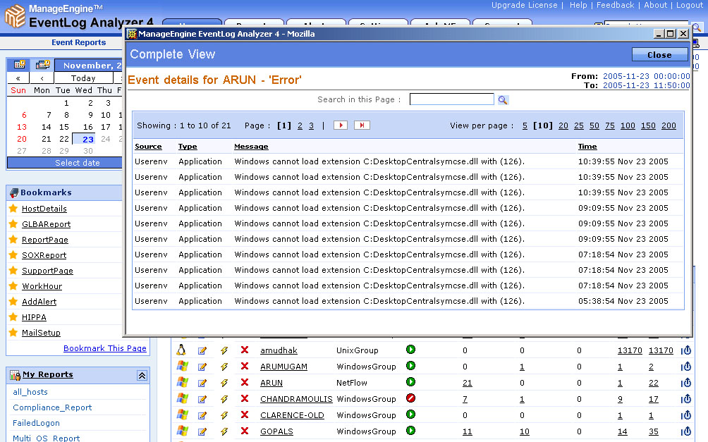Set view per page to 20
708x442 pixels.
pyautogui.click(x=563, y=125)
